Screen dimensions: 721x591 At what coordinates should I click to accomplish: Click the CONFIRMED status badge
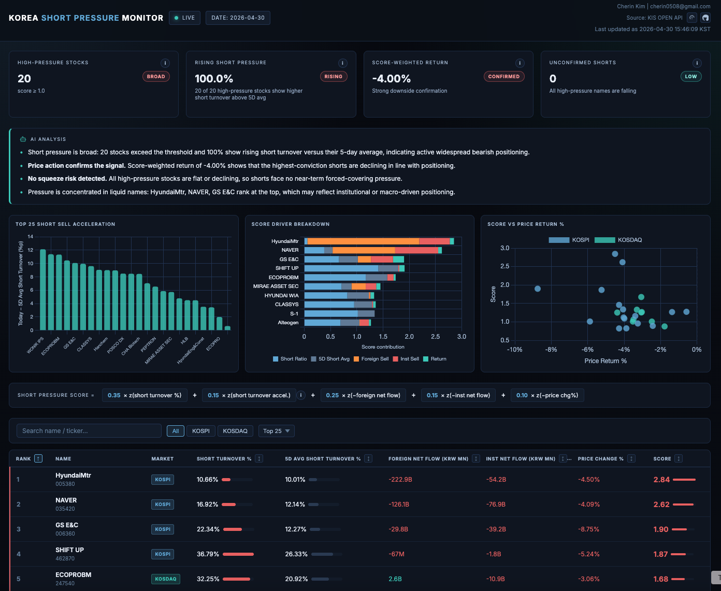point(504,77)
